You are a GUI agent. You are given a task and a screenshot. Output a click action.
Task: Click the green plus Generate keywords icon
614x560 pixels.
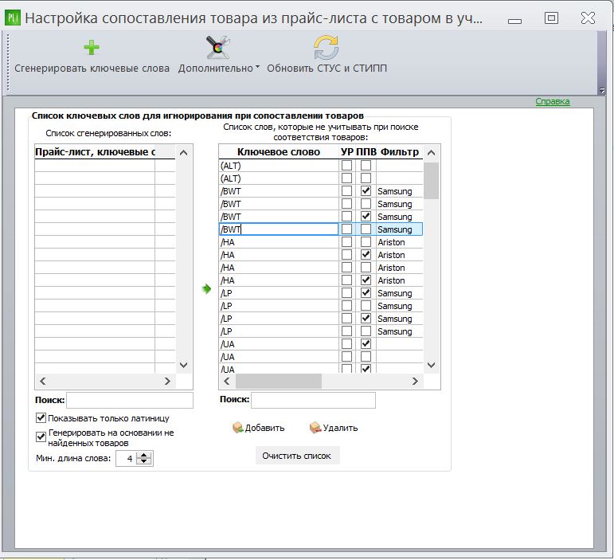[x=92, y=47]
